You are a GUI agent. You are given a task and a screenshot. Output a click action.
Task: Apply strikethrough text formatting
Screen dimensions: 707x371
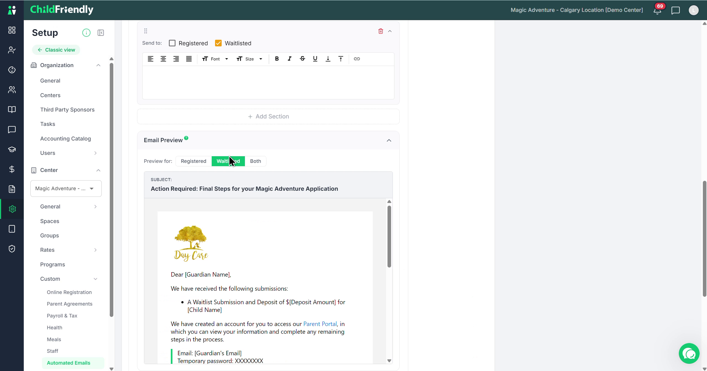point(302,59)
